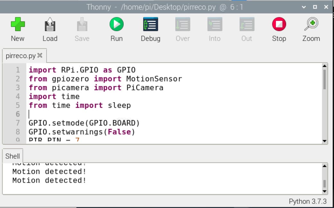This screenshot has height=208, width=334.
Task: Click the Step Out toolbar icon
Action: [x=247, y=24]
